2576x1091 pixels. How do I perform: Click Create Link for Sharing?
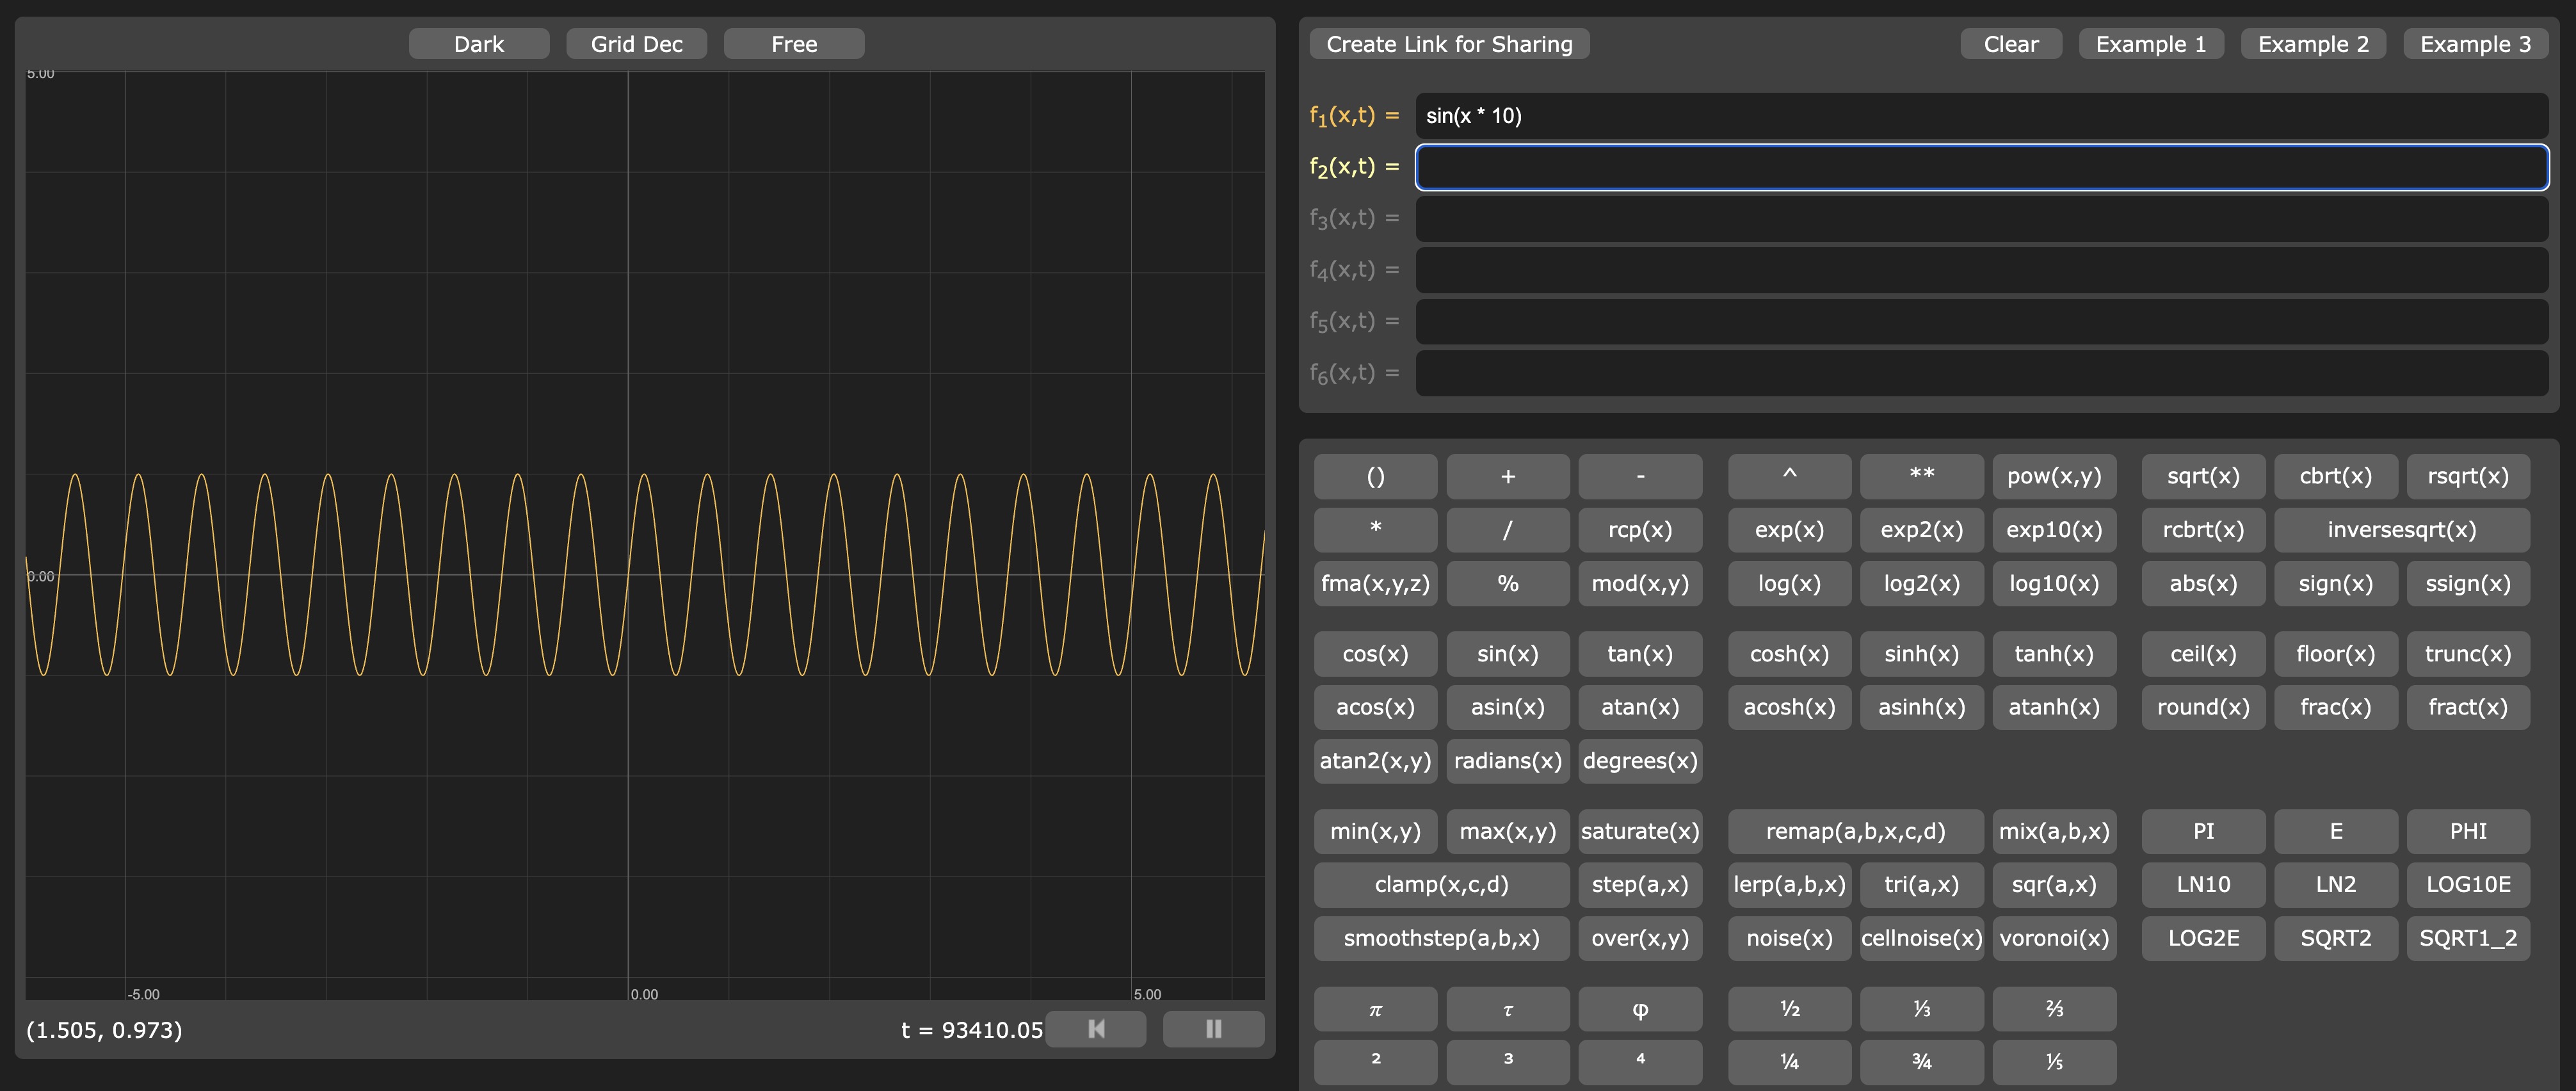[1449, 44]
